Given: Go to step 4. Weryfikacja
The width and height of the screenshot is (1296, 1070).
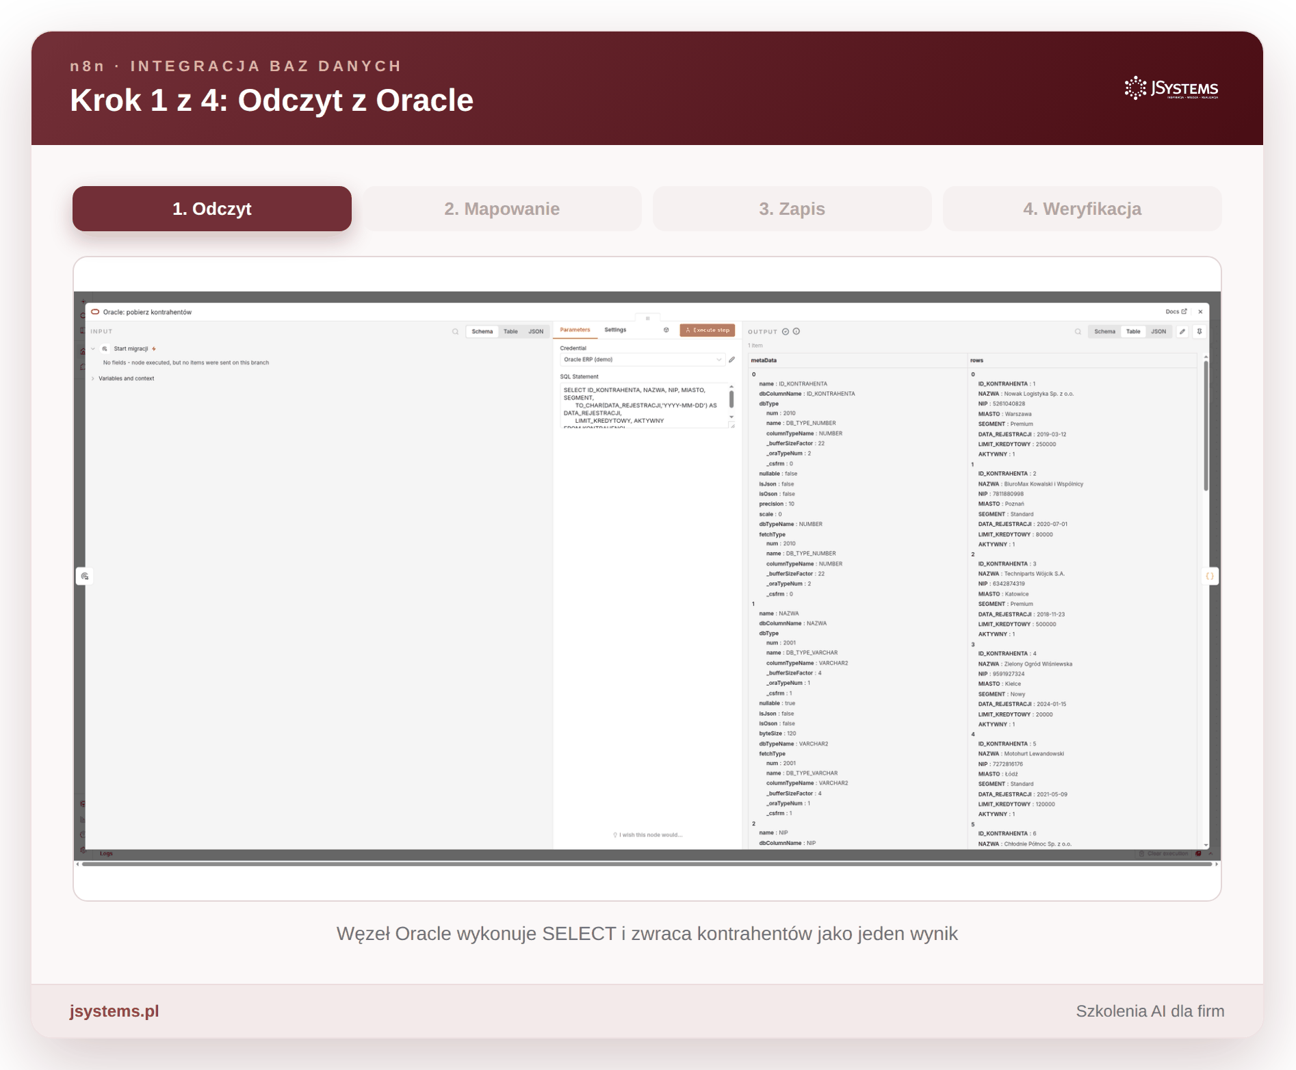Looking at the screenshot, I should coord(1083,209).
